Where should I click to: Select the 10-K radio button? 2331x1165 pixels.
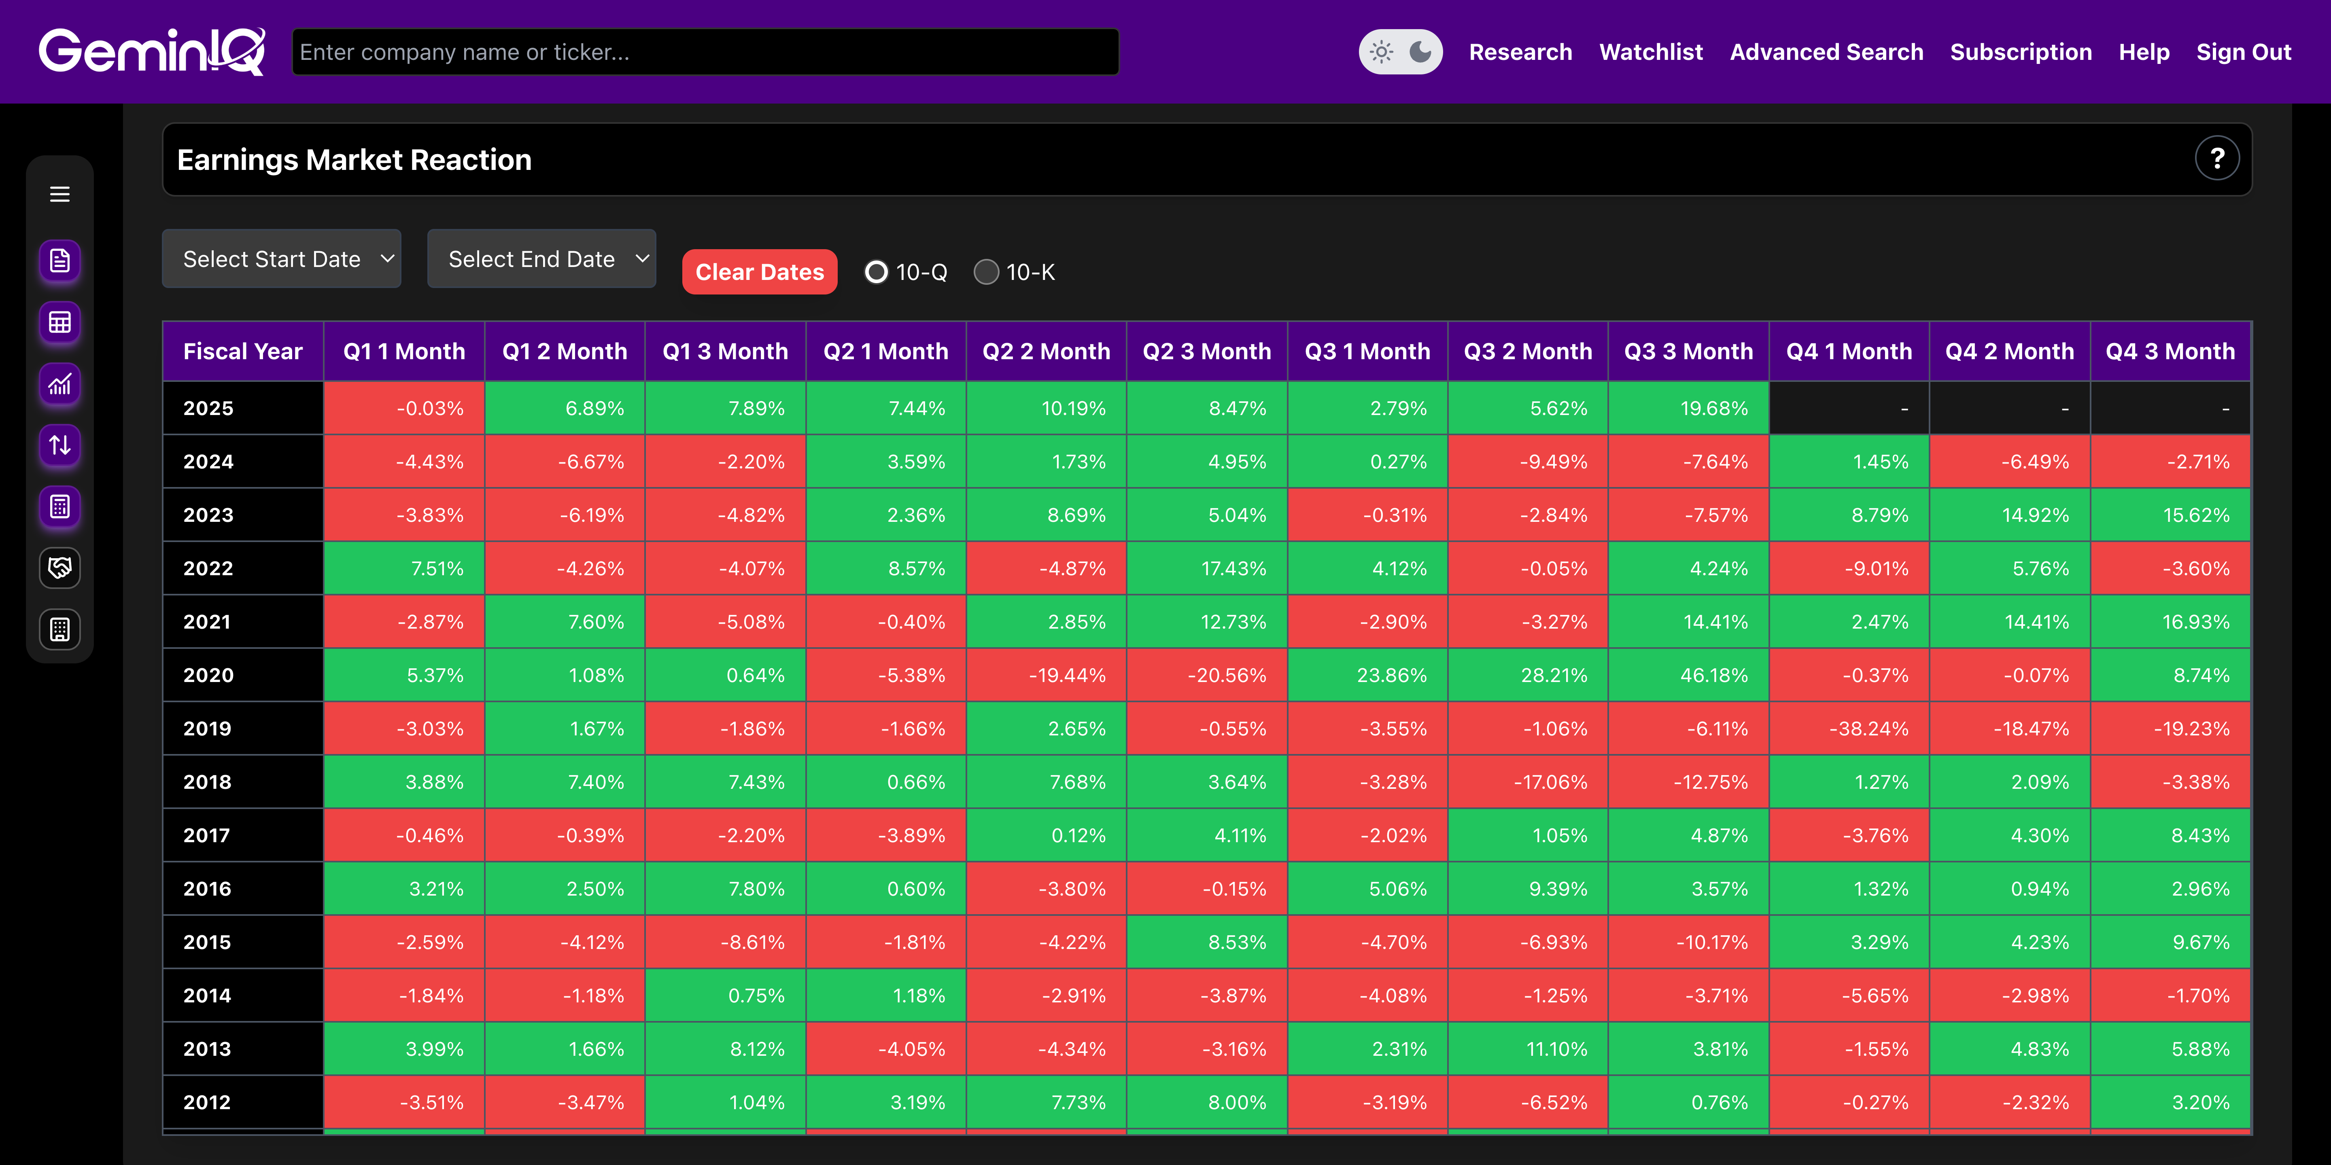point(985,272)
